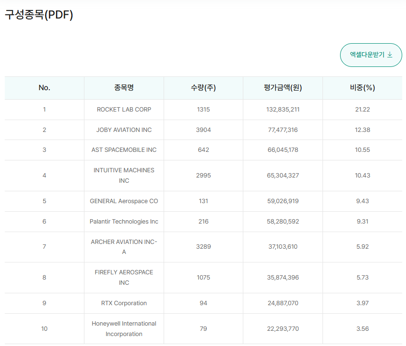
Task: Click valuation amount 59,026,919
Action: point(283,201)
